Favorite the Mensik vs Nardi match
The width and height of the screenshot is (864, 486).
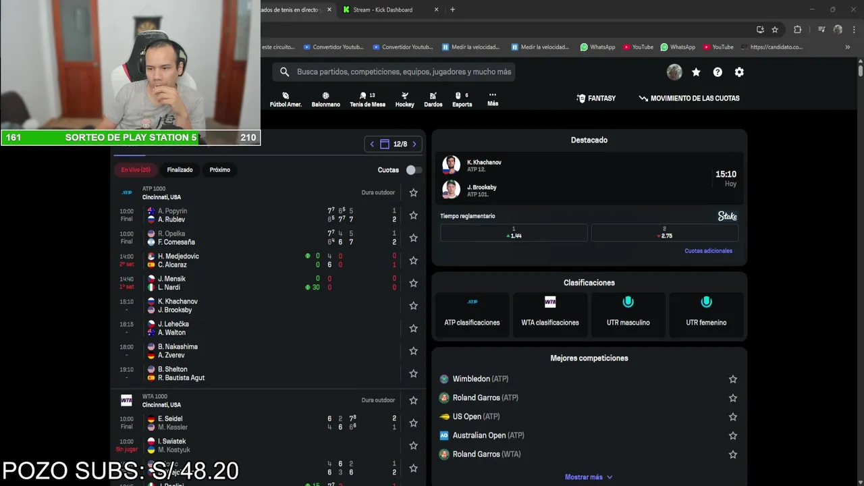coord(413,283)
